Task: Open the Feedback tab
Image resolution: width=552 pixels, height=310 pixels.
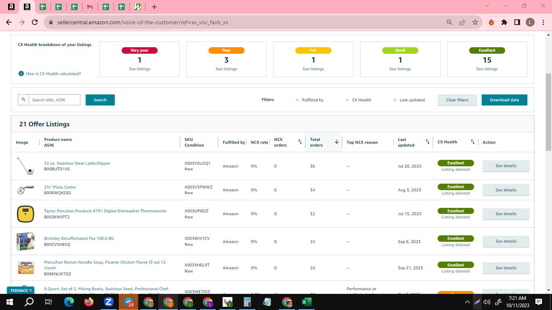Action: (x=21, y=290)
